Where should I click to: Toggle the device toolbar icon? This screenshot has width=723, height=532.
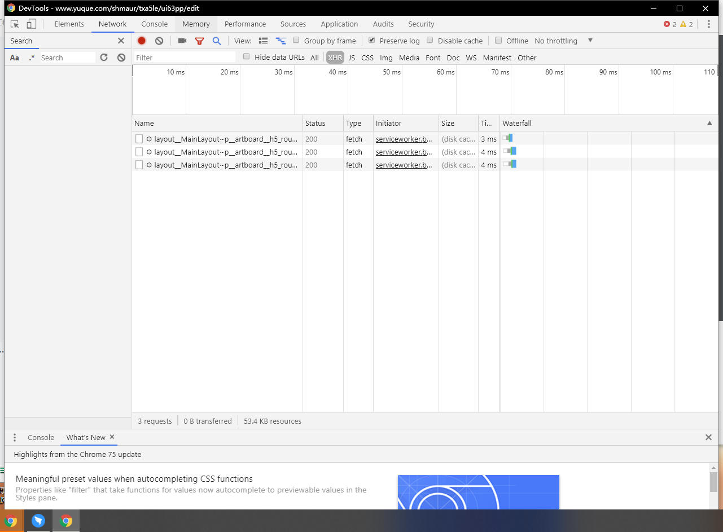[32, 24]
